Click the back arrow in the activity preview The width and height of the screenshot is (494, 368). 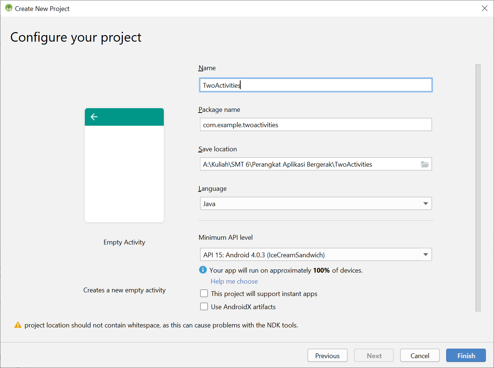pyautogui.click(x=94, y=117)
